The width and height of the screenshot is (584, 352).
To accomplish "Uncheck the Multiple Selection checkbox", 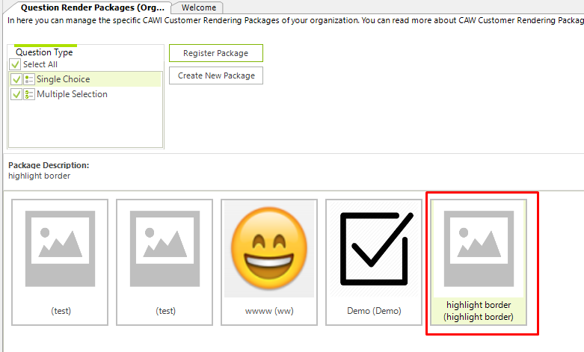I will pyautogui.click(x=16, y=94).
